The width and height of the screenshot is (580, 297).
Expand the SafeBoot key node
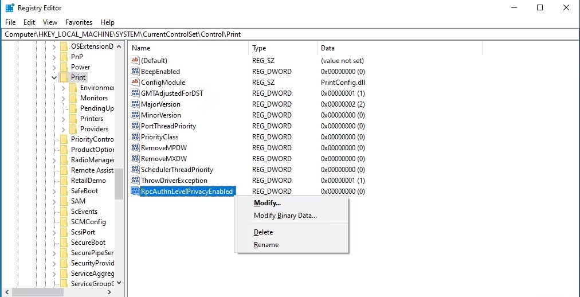tap(54, 192)
